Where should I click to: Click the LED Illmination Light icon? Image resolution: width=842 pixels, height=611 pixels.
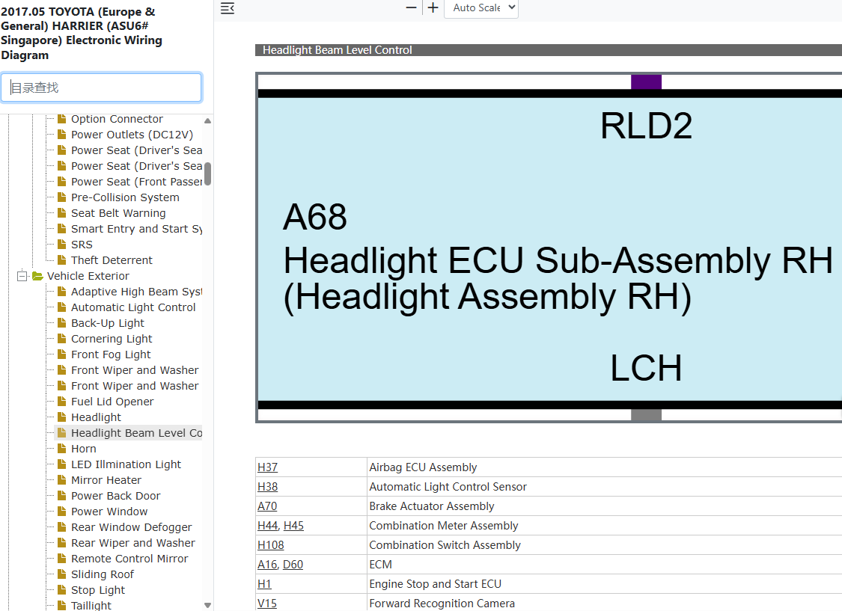[62, 464]
